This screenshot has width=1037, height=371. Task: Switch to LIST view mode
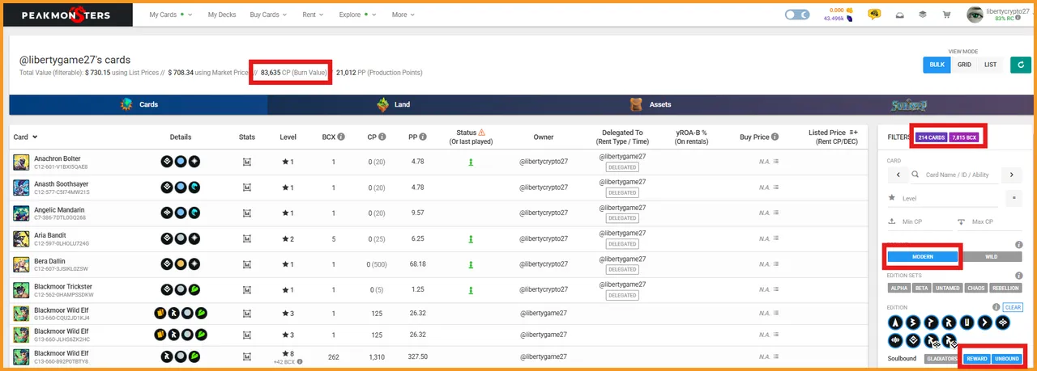coord(990,65)
